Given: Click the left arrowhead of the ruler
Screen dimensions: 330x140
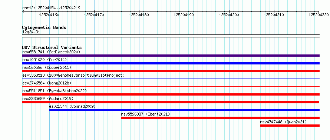Looking at the screenshot, I should 23,11.
